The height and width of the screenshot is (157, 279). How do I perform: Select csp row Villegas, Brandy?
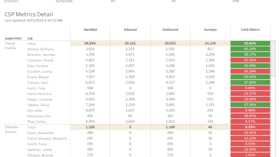40,155
